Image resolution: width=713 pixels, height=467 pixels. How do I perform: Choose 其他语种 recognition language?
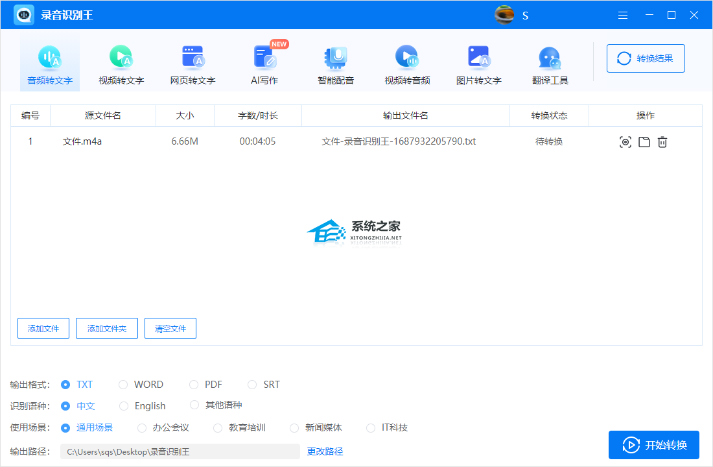[194, 405]
